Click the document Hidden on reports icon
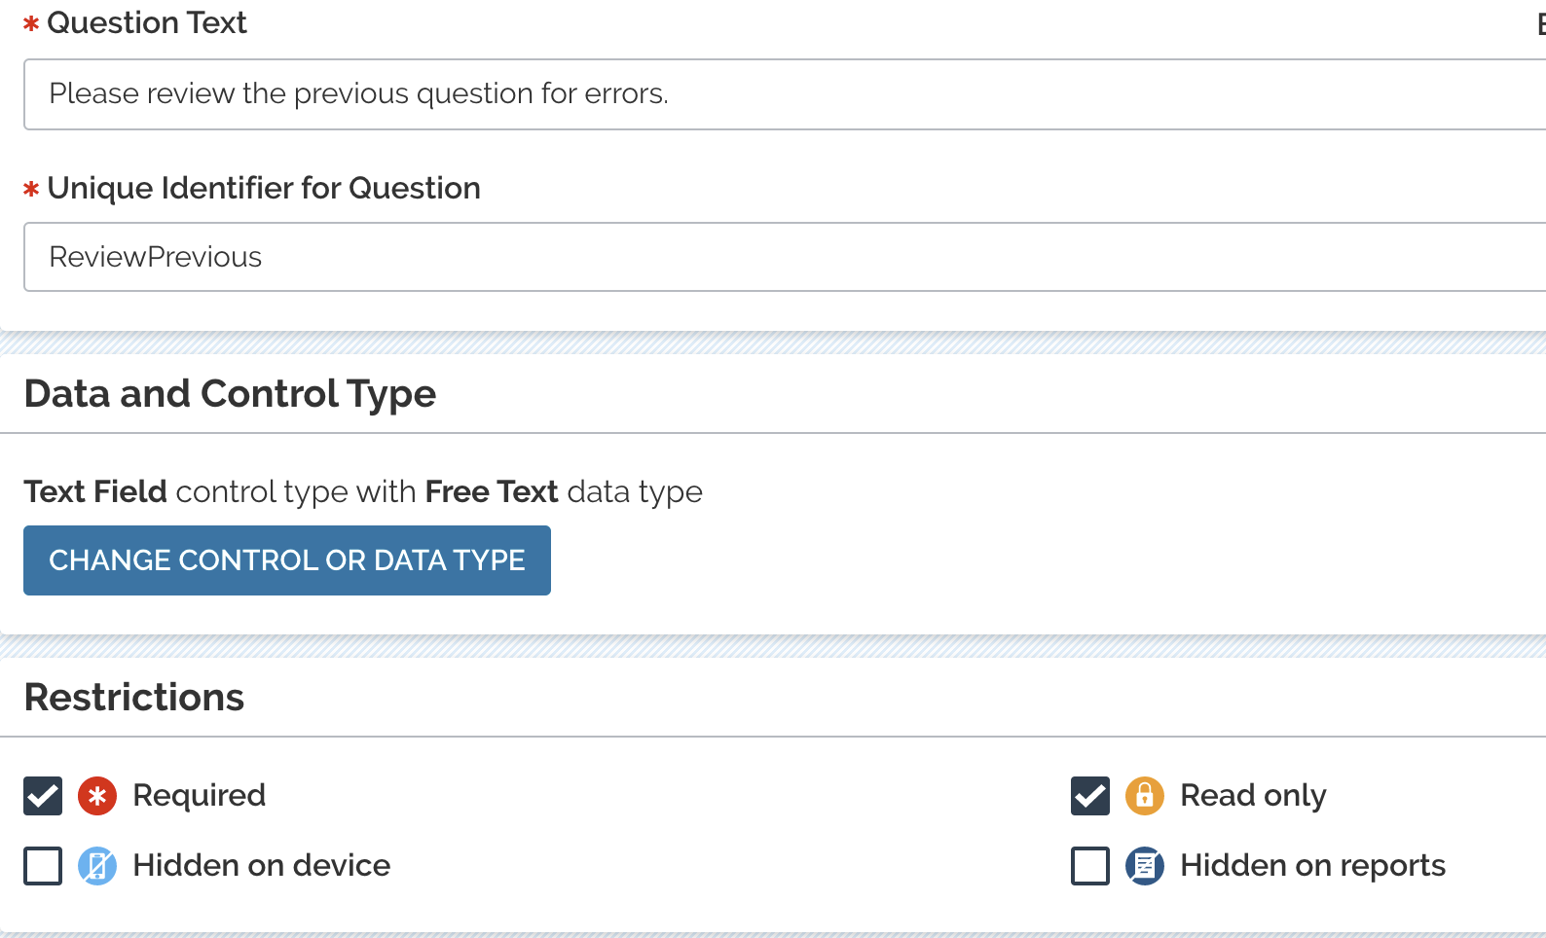This screenshot has width=1546, height=938. point(1145,866)
